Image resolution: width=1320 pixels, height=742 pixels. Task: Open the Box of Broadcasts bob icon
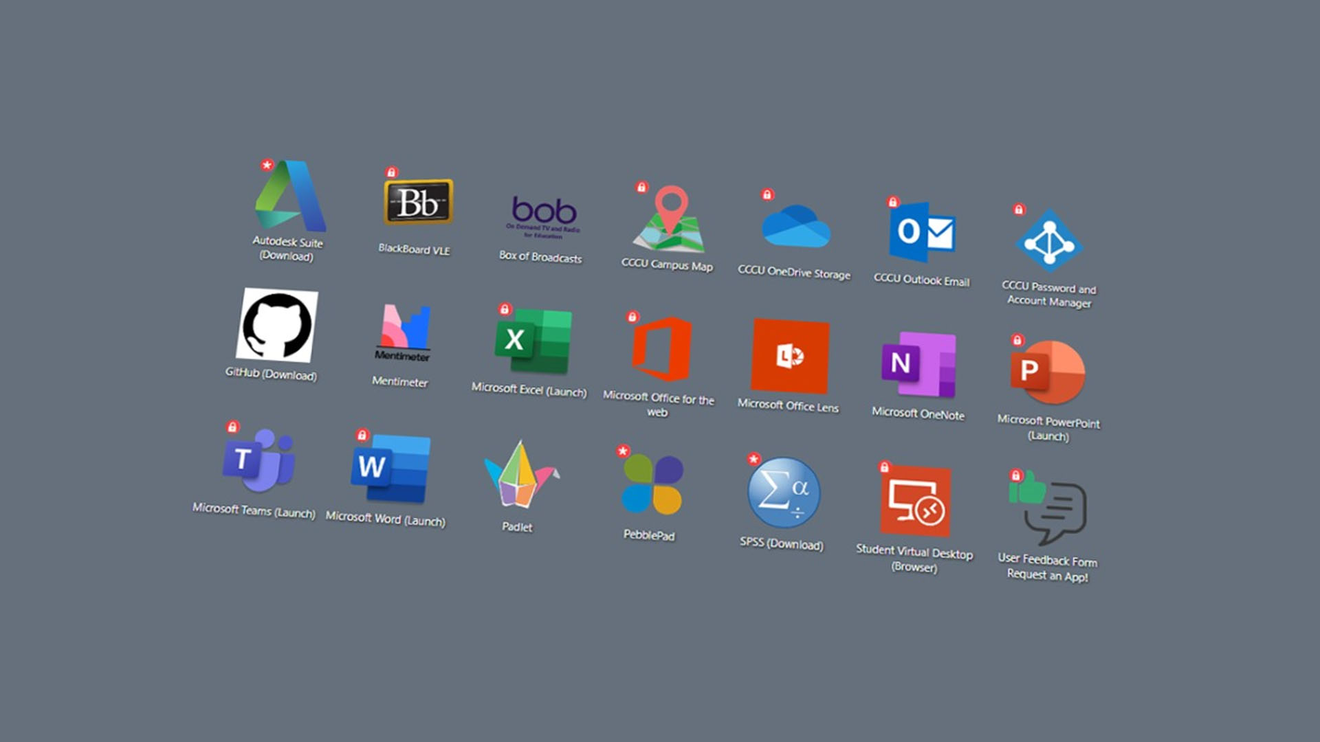(x=544, y=216)
